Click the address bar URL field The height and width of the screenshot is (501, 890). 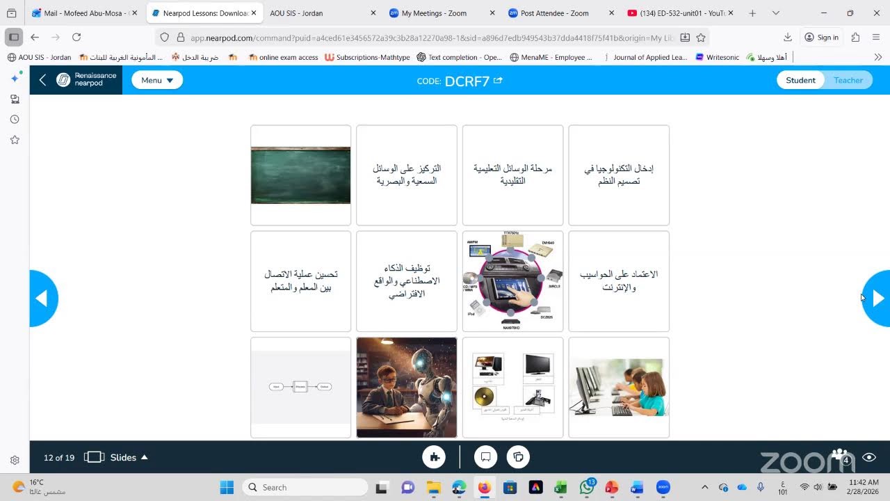(x=431, y=38)
